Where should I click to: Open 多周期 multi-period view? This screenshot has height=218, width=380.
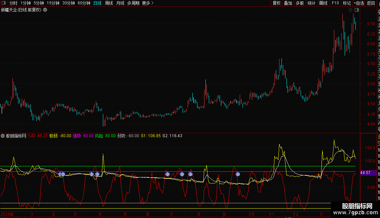pos(133,3)
